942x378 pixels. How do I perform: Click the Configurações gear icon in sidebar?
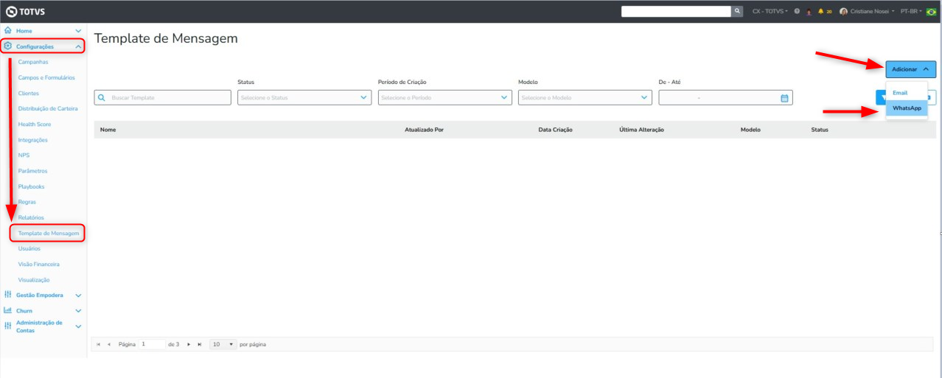pyautogui.click(x=8, y=46)
